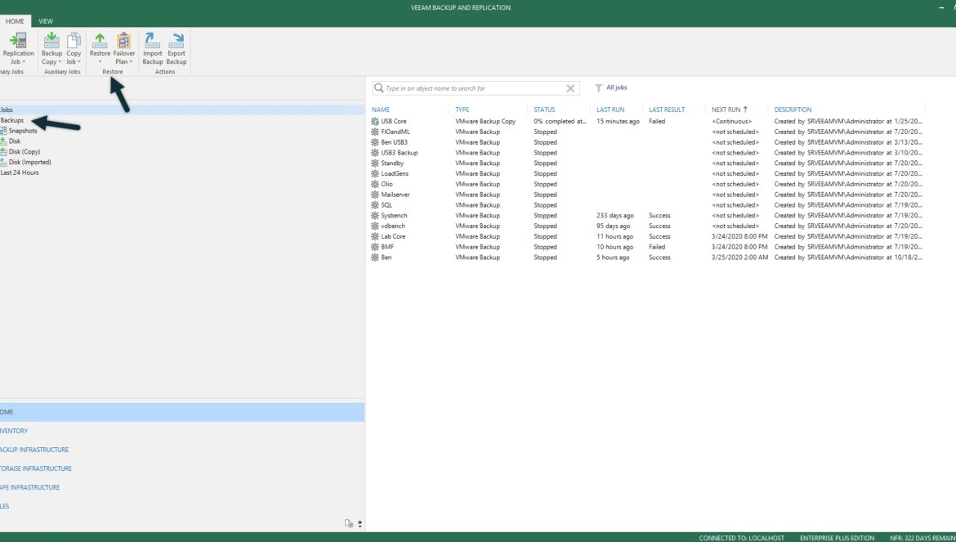Click the gear icon beside SQL job
The height and width of the screenshot is (542, 956).
click(375, 205)
